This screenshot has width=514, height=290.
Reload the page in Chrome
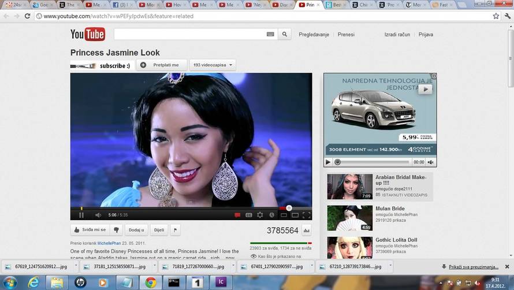point(28,16)
